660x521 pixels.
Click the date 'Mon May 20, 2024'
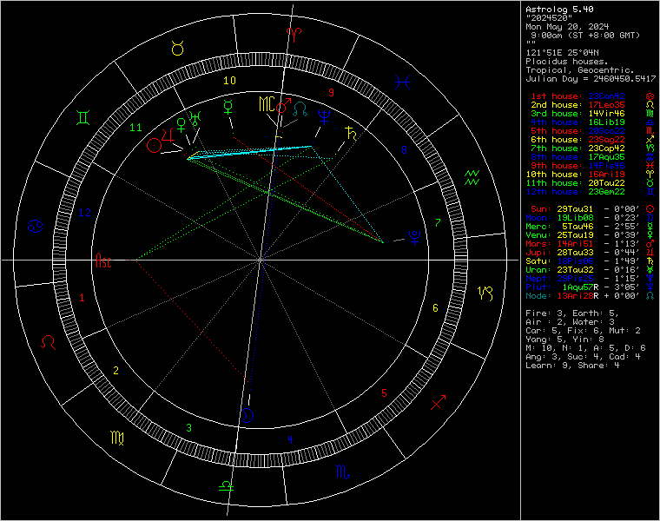click(x=567, y=27)
